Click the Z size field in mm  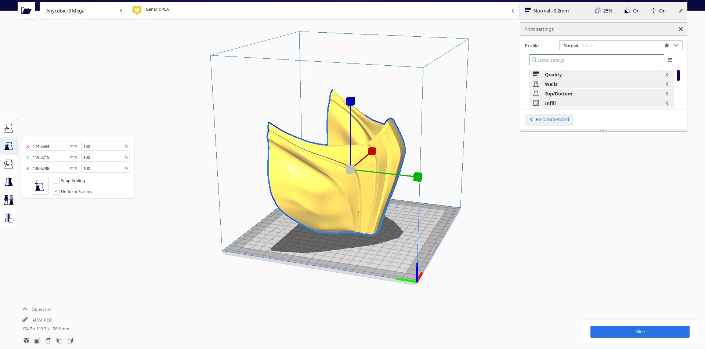pyautogui.click(x=55, y=168)
